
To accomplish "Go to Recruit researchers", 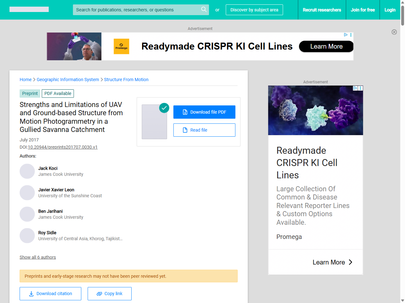I will [x=322, y=10].
